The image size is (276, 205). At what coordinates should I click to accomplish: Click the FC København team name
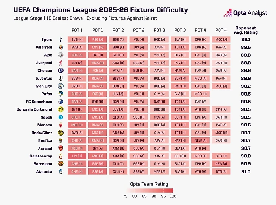(39, 102)
